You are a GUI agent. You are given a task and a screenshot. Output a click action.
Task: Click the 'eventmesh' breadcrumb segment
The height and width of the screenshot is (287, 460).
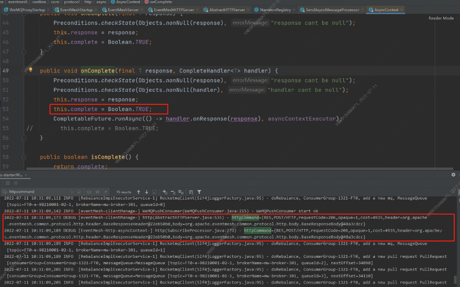(18, 2)
